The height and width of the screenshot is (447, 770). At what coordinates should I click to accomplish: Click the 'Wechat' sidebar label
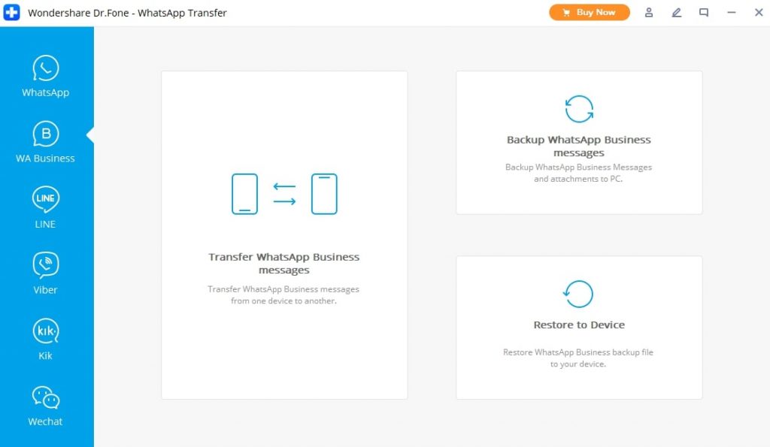tap(45, 421)
